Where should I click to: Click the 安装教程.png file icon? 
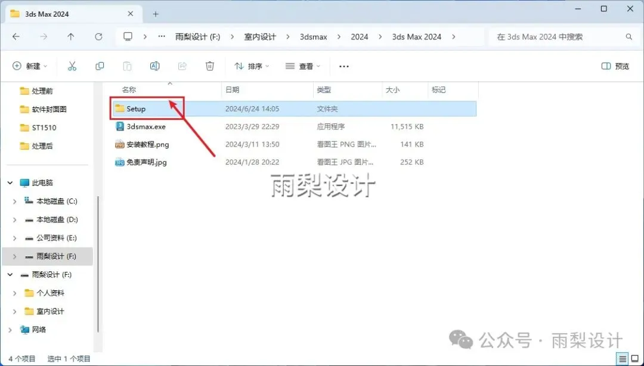(x=119, y=144)
